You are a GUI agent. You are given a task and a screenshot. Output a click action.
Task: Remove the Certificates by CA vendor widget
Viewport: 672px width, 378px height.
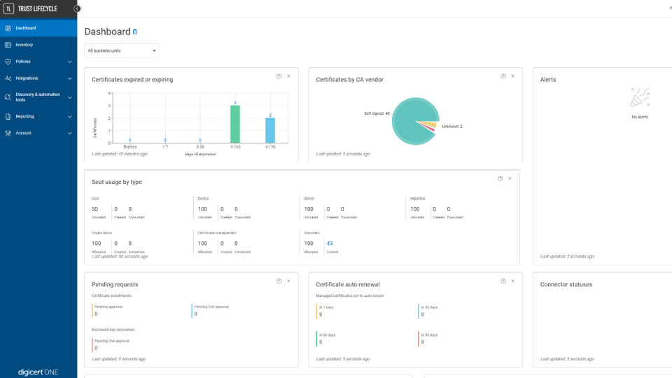click(x=513, y=76)
